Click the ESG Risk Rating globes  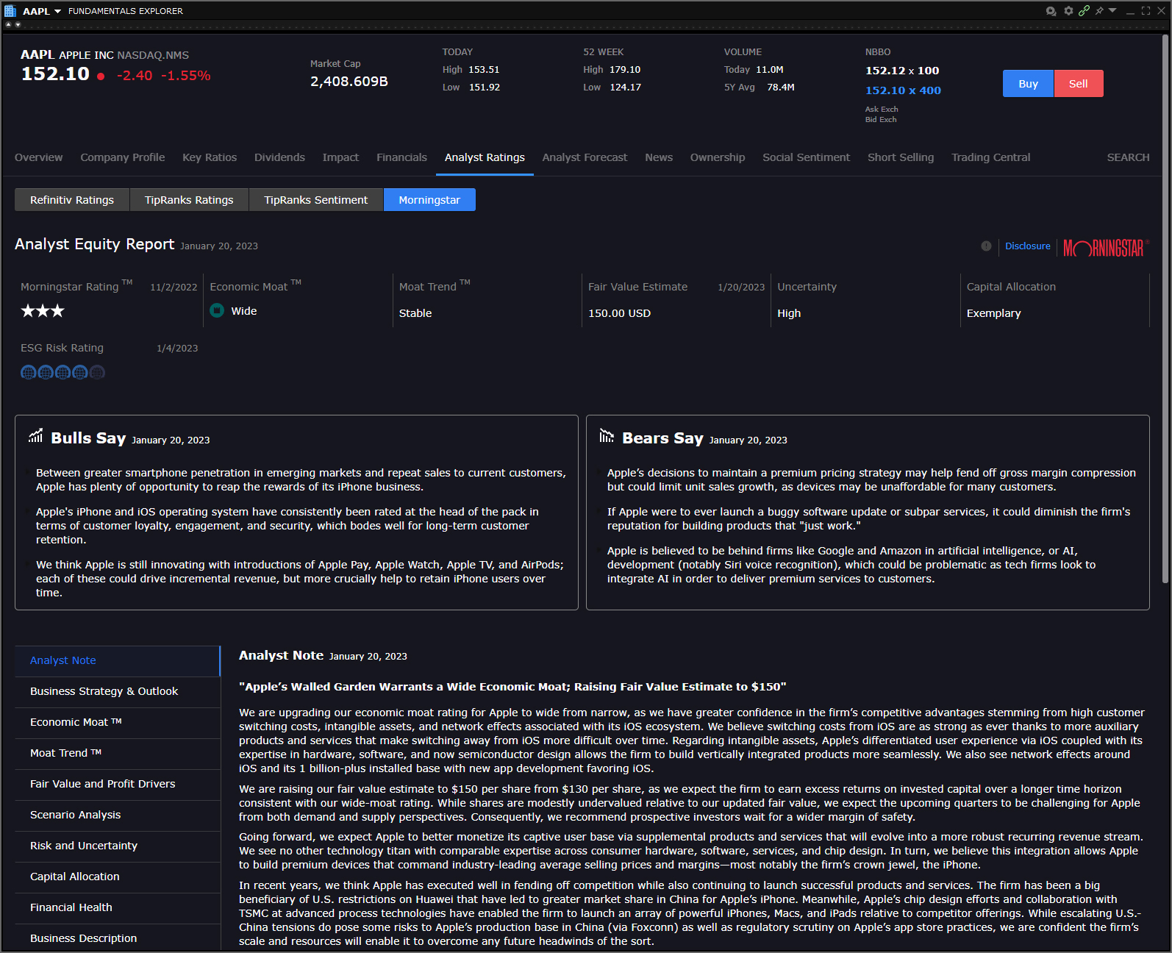tap(62, 373)
